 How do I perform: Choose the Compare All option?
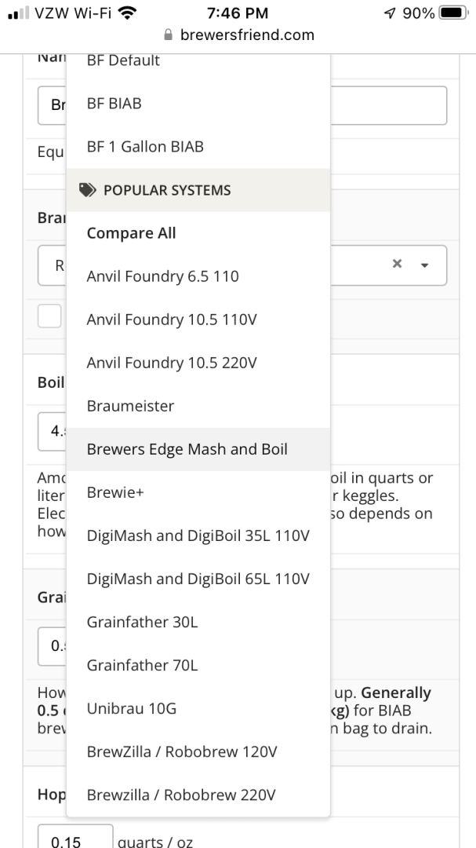tap(131, 233)
